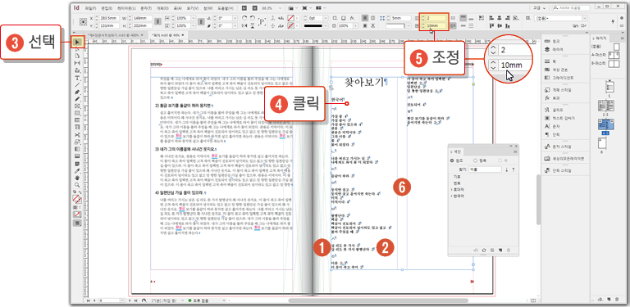
Task: Open the rotation angle dropdown
Action: point(236,18)
